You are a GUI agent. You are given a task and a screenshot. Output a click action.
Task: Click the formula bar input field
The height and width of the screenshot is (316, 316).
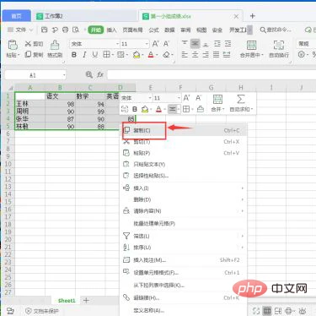[x=212, y=75]
